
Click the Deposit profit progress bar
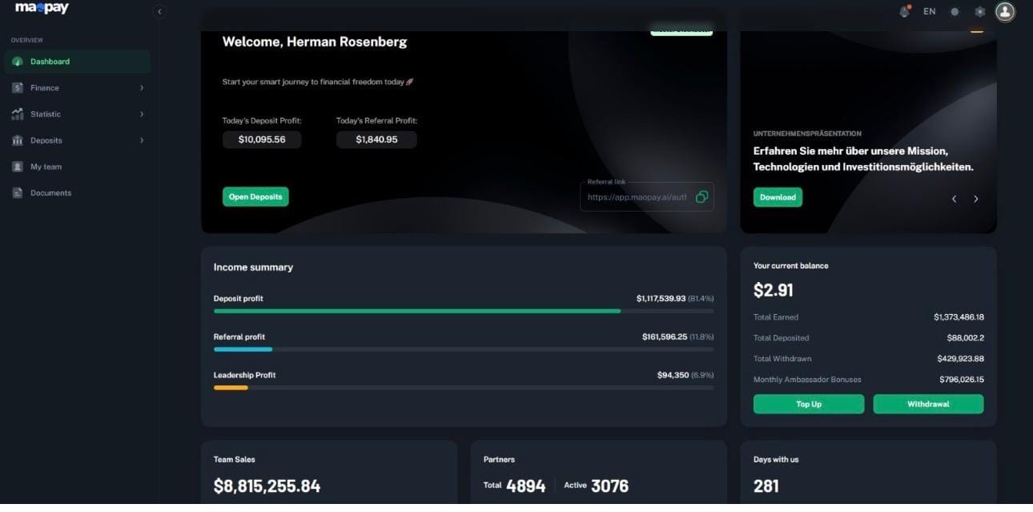point(464,311)
